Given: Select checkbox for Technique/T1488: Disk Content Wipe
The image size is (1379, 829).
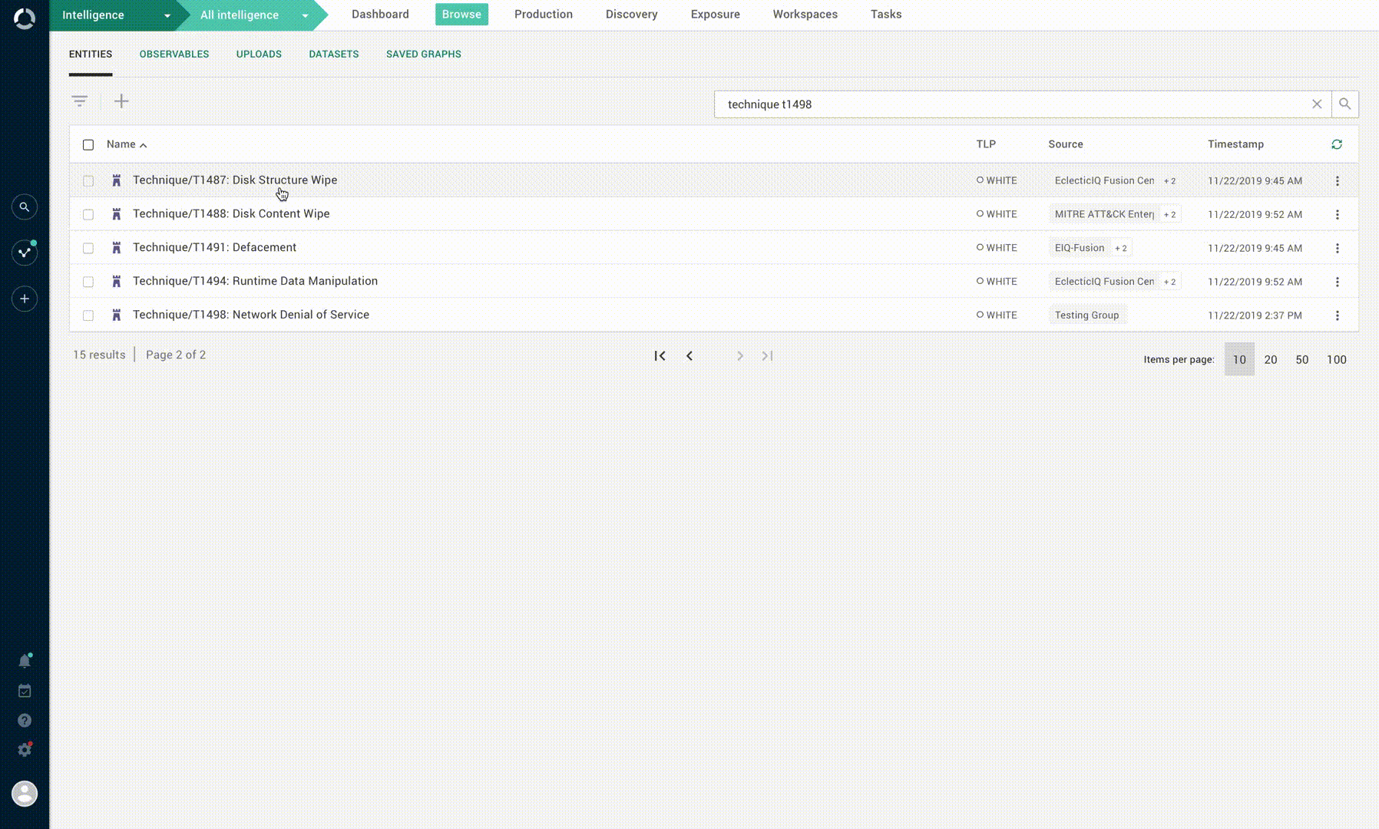Looking at the screenshot, I should tap(88, 214).
